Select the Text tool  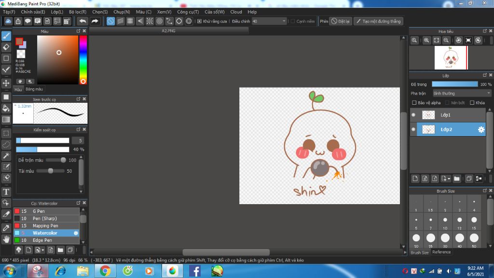[6, 192]
